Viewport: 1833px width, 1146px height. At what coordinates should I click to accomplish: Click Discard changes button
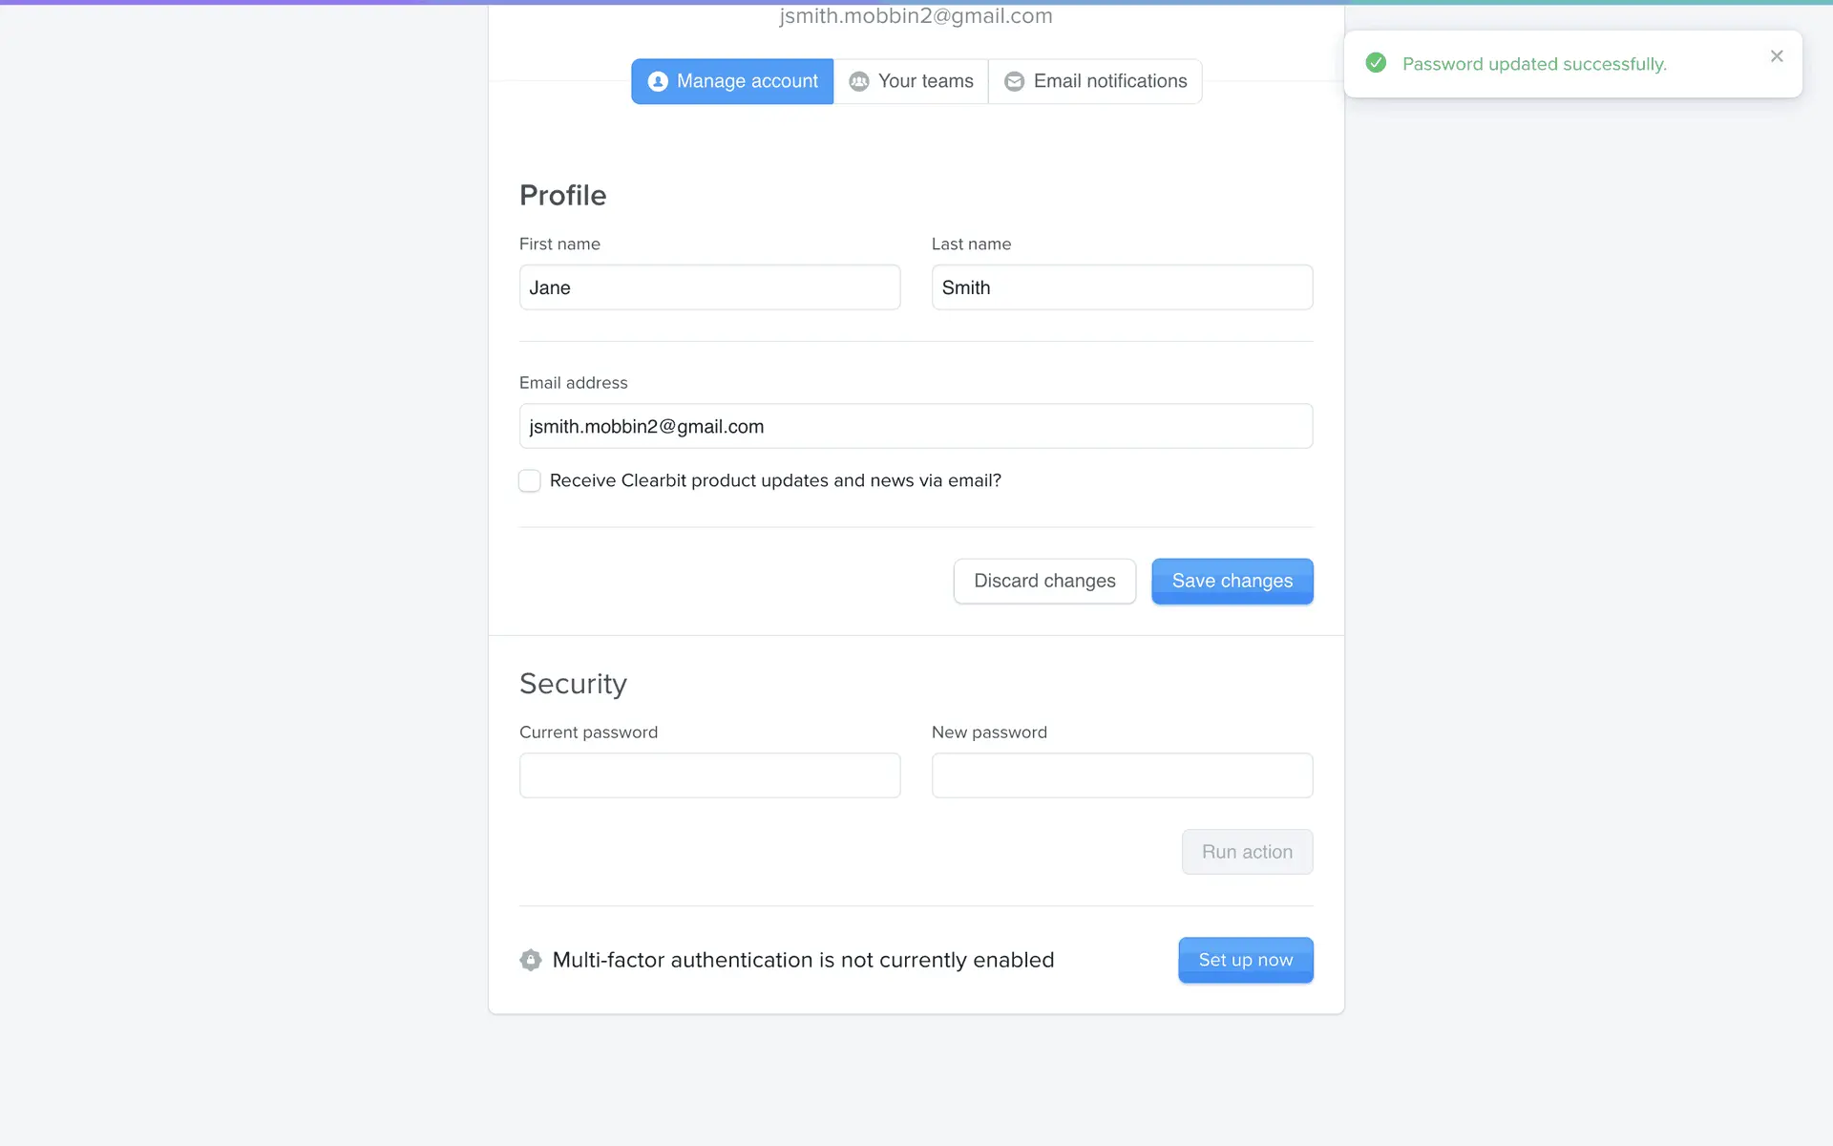[x=1044, y=581]
